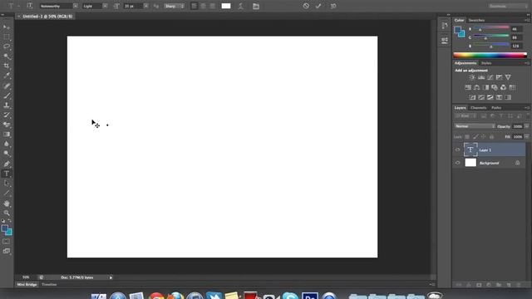532x299 pixels.
Task: Click the foreground color swatch in toolbar
Action: [5, 229]
